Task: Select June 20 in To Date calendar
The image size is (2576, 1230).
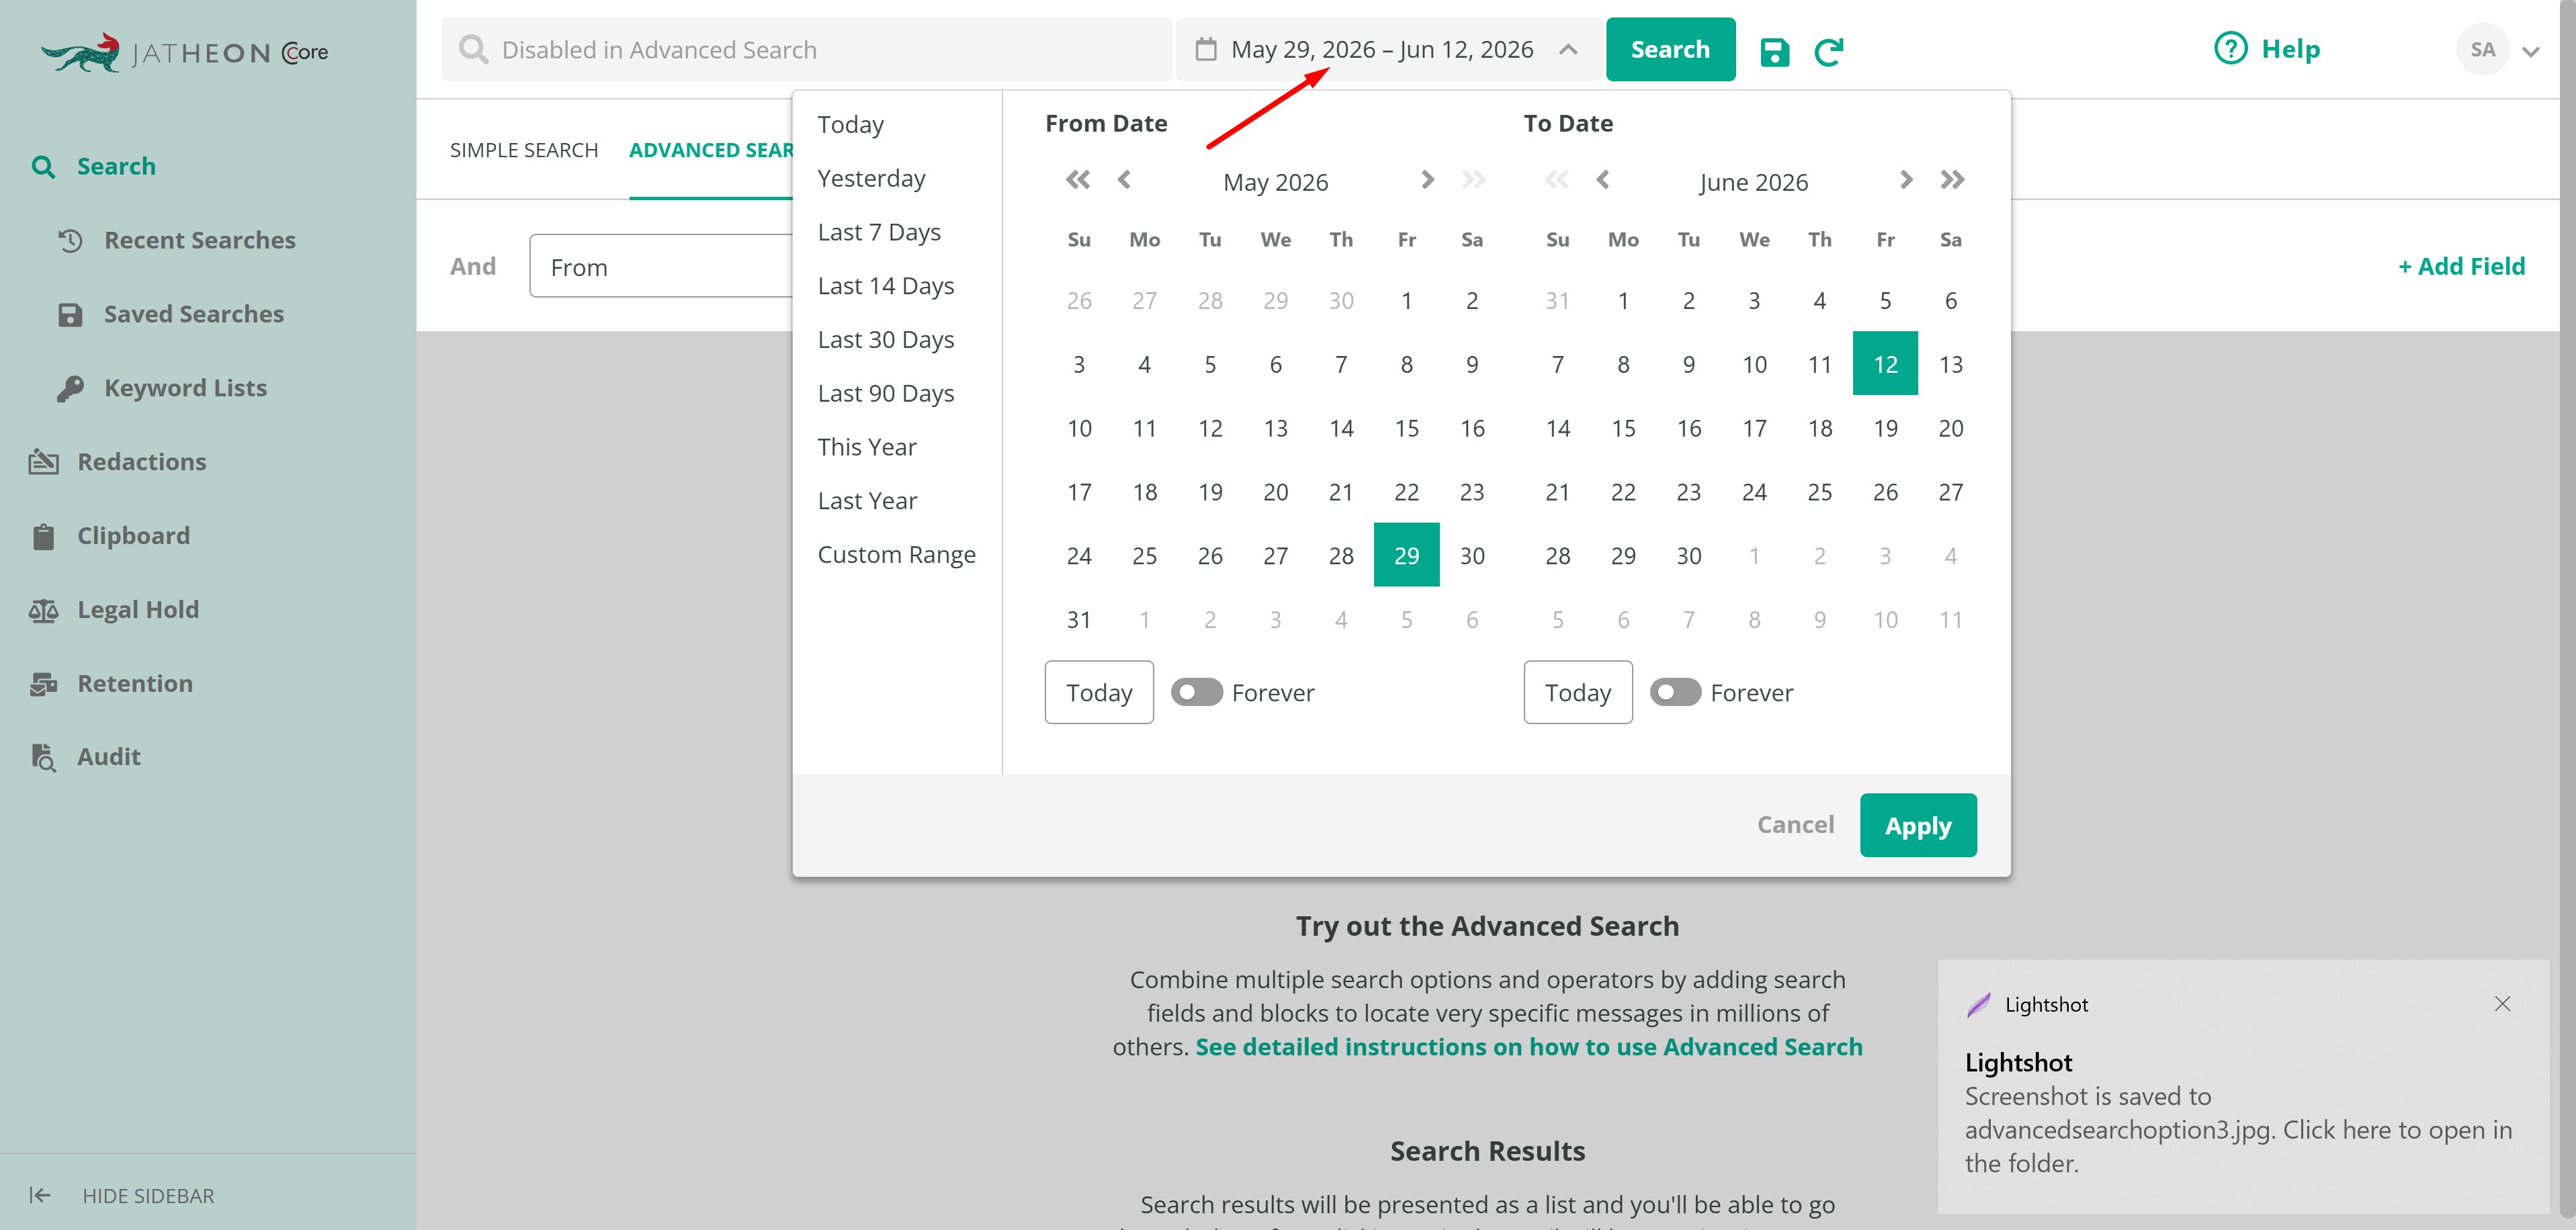Action: 1950,428
